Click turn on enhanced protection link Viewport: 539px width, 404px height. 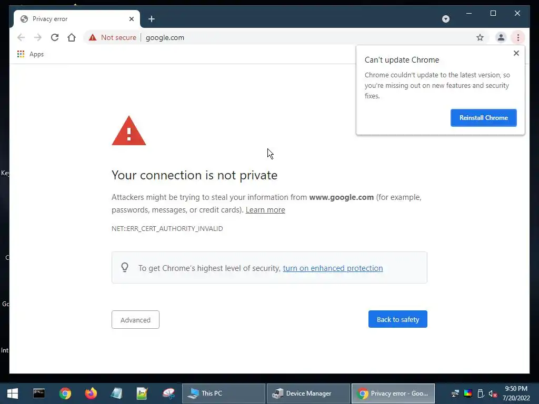point(333,268)
